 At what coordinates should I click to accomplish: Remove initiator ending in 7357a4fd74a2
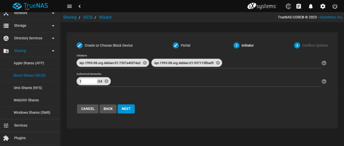click(x=145, y=63)
